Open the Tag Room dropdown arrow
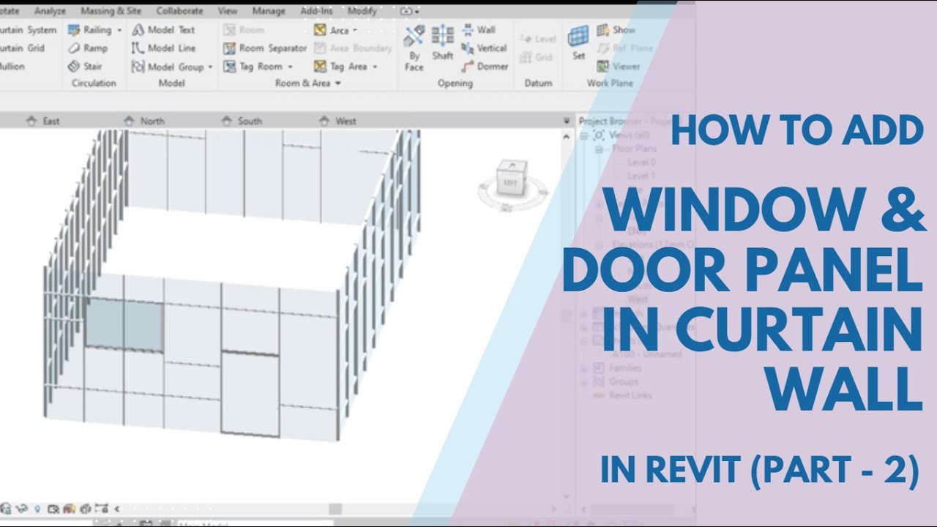This screenshot has width=937, height=527. click(x=290, y=67)
